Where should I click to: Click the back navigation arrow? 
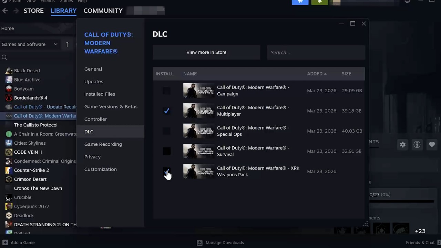(x=5, y=11)
